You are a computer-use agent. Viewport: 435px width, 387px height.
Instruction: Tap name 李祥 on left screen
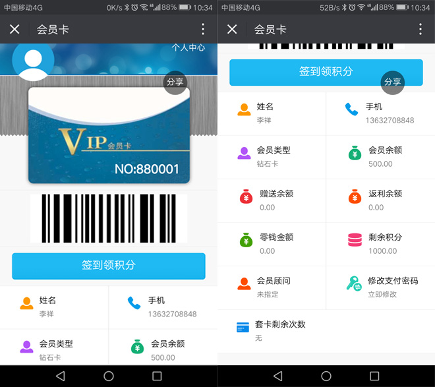(47, 314)
